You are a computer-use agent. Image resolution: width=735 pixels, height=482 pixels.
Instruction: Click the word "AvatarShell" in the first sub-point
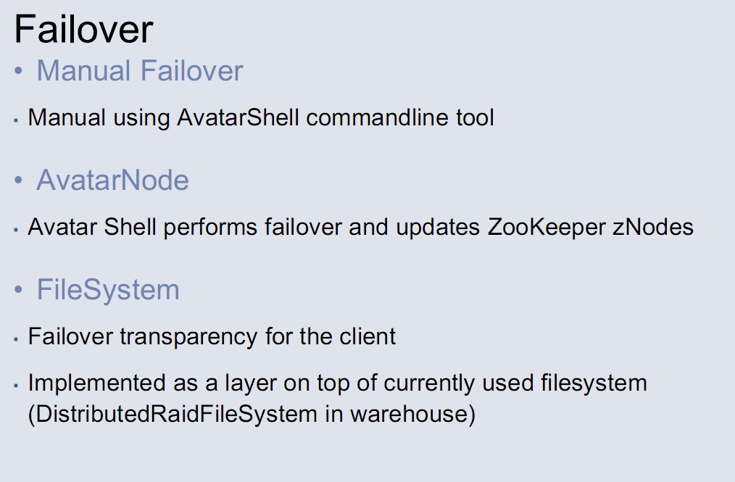pos(238,117)
